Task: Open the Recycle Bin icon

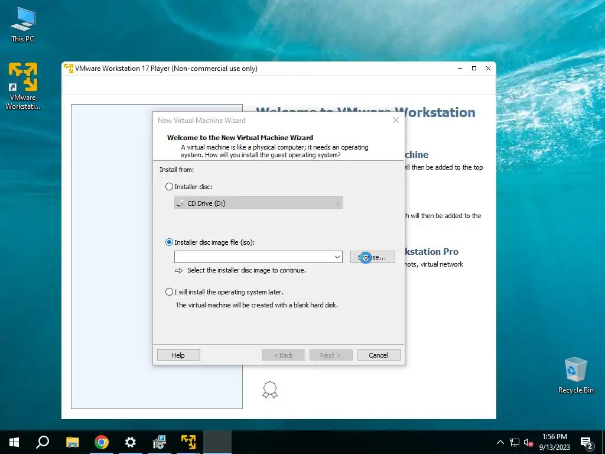Action: click(x=575, y=375)
